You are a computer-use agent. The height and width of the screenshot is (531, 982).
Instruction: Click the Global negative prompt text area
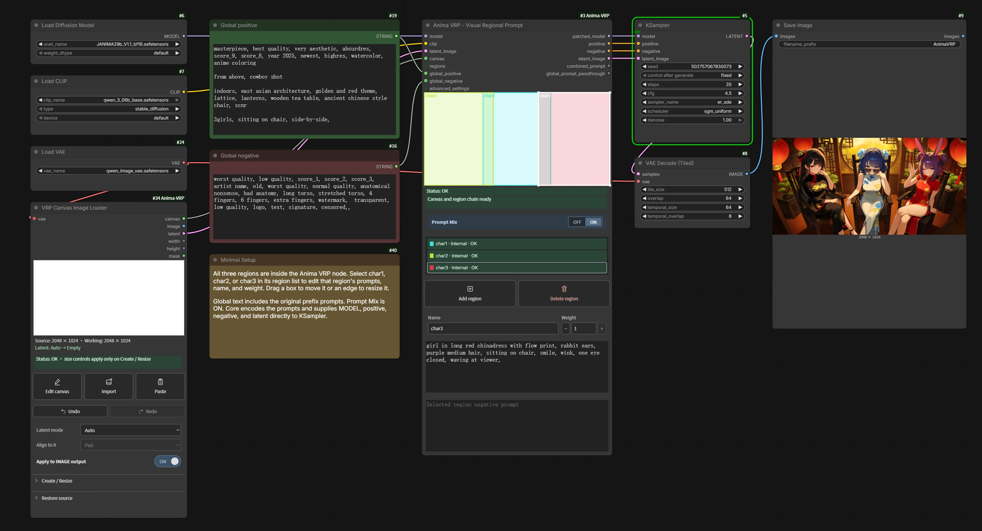pos(304,207)
